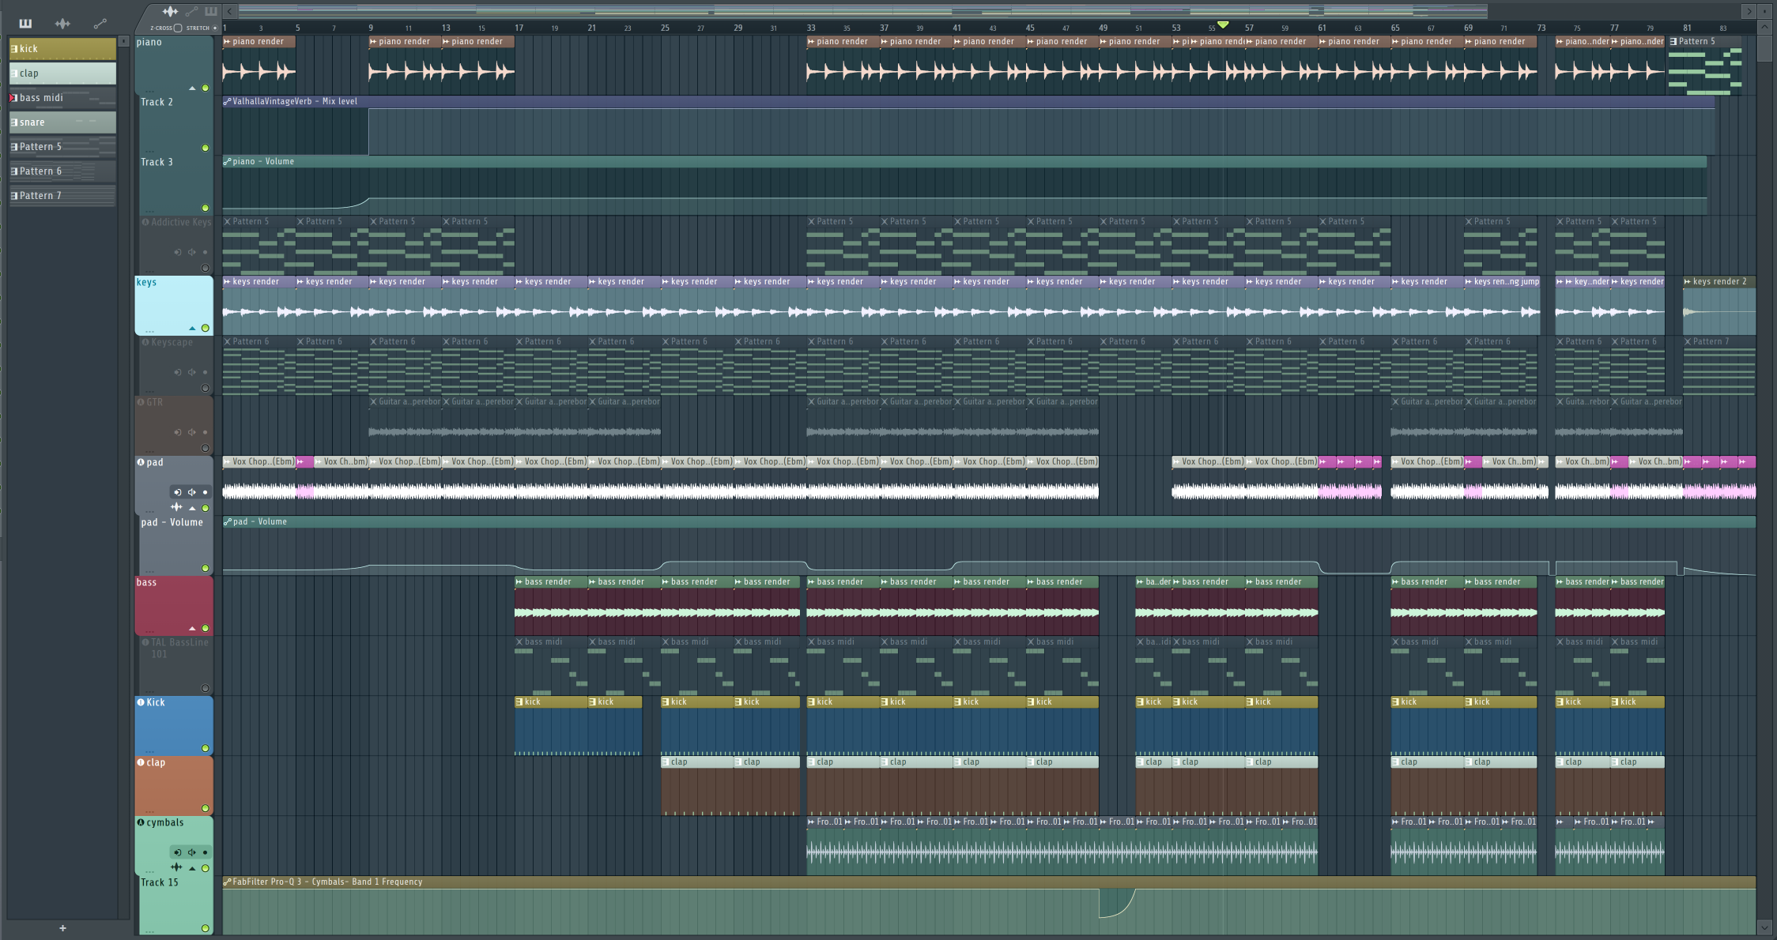The image size is (1777, 940).
Task: Click the Kick track instrument badge icon
Action: (x=141, y=702)
